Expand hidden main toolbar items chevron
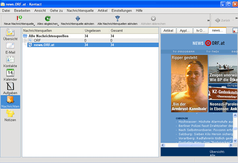238x163 pixels. point(209,20)
